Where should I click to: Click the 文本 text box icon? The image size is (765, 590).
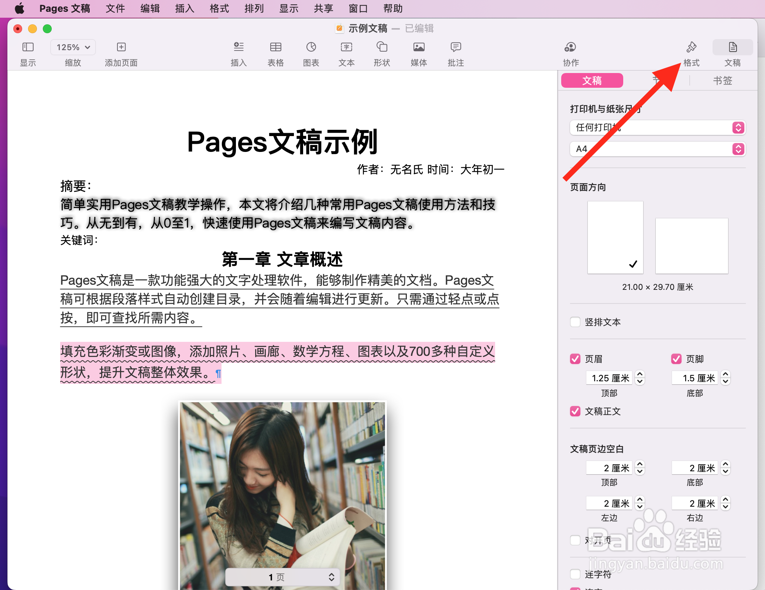point(346,47)
